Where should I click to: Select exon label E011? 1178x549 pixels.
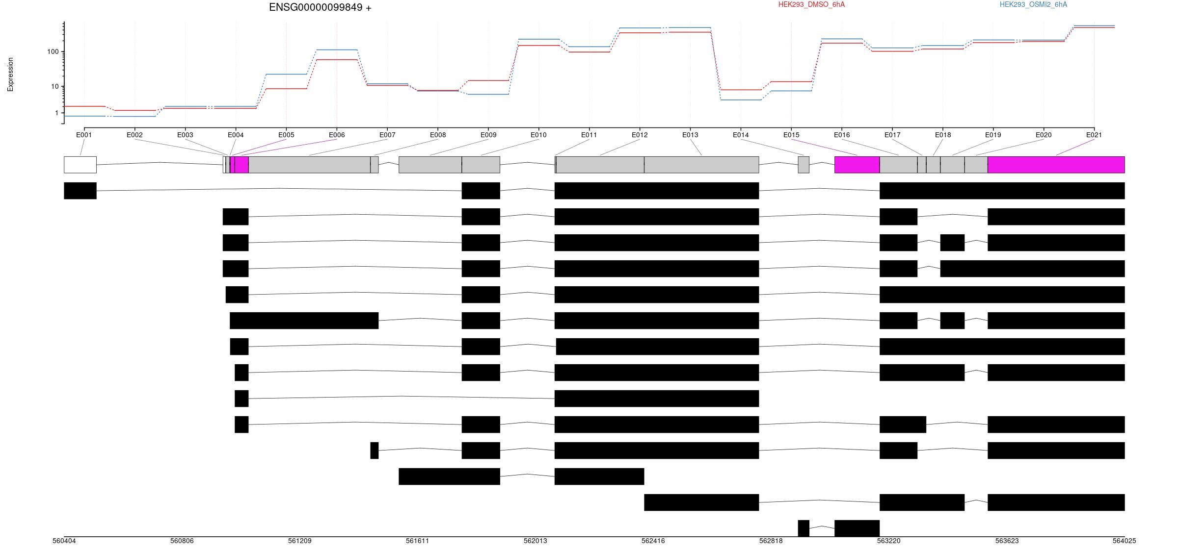tap(589, 135)
